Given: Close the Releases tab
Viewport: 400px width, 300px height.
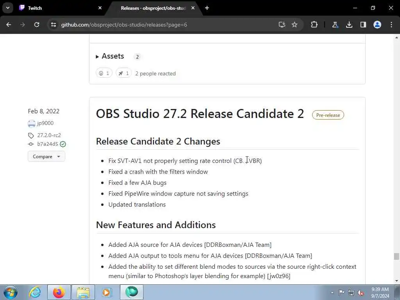Looking at the screenshot, I should [x=193, y=8].
